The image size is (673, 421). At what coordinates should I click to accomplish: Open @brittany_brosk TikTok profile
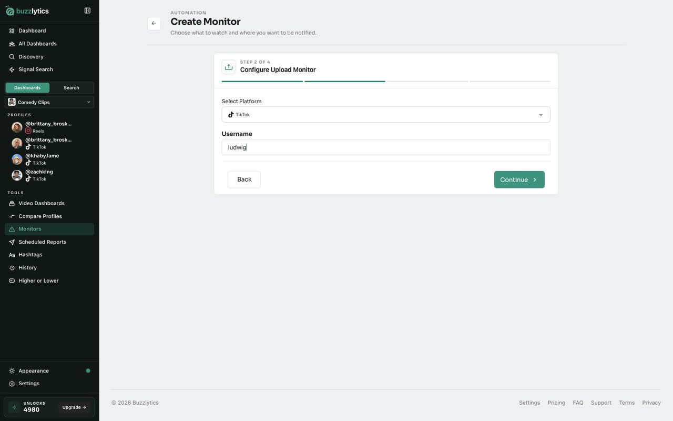[x=49, y=143]
